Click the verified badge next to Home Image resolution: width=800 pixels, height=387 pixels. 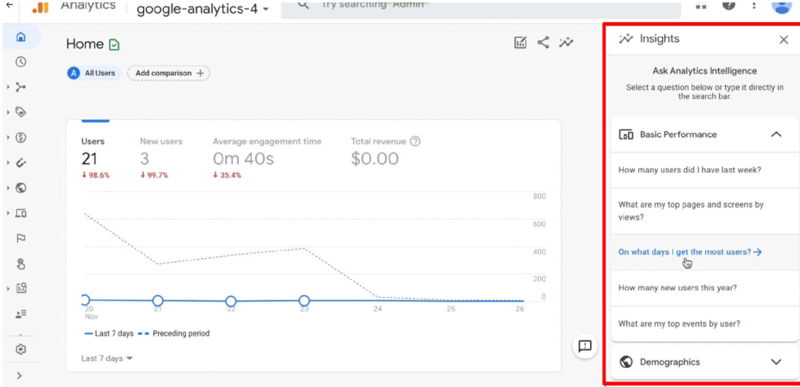(114, 45)
